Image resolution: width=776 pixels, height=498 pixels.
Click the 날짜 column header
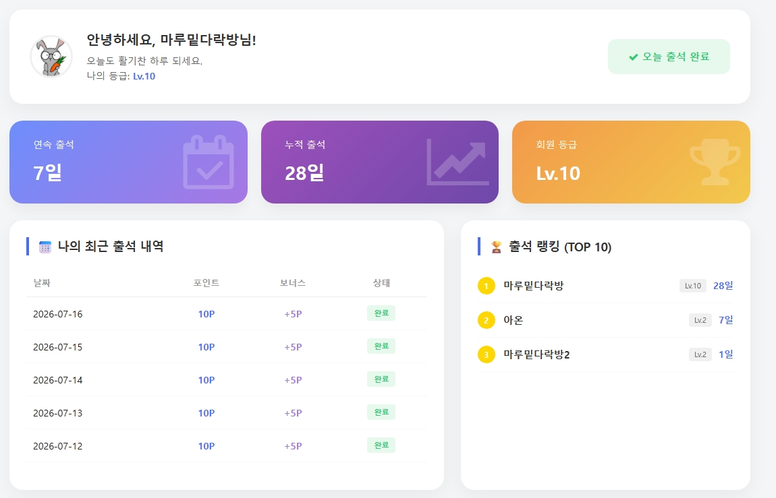42,283
